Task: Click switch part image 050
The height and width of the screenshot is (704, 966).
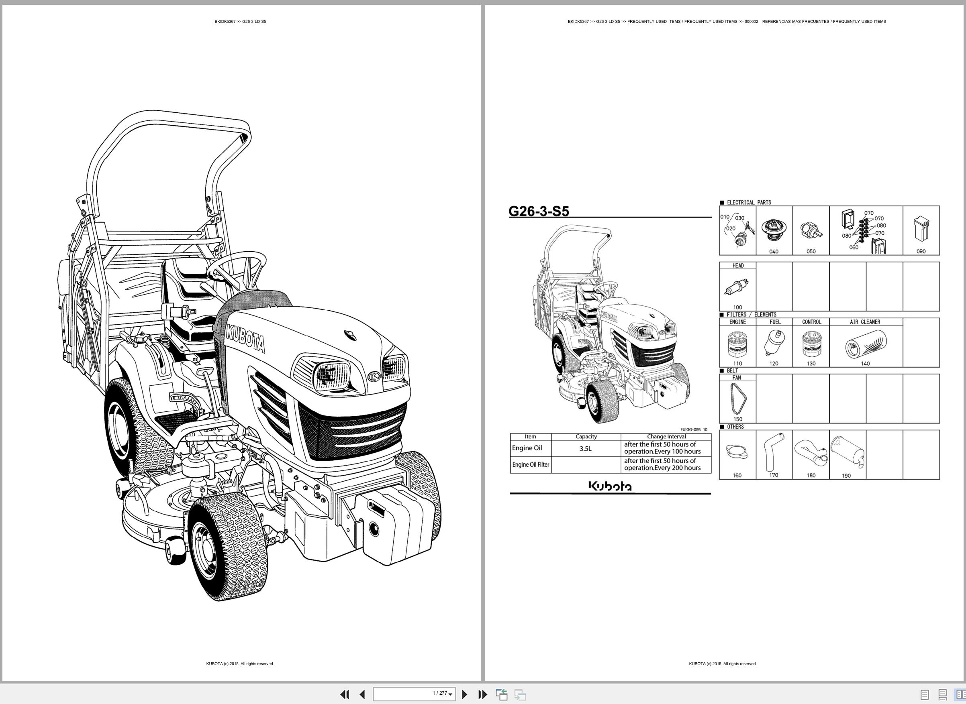Action: (811, 230)
